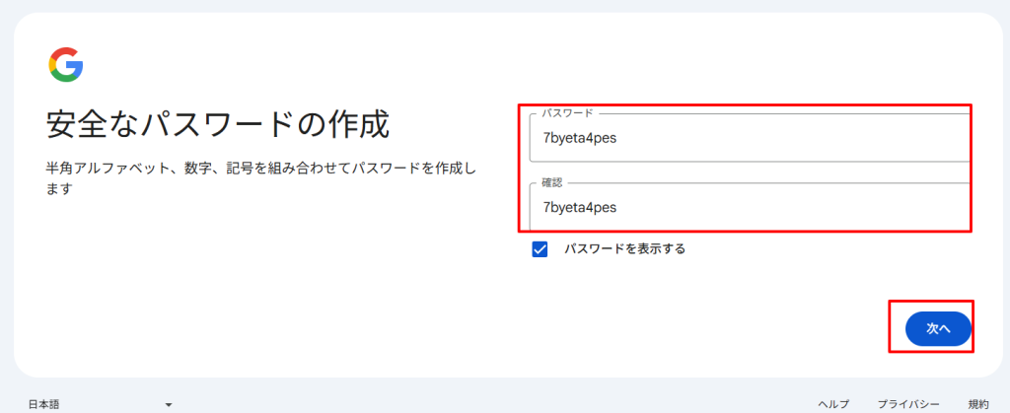
Task: Click the floating 確認 field label
Action: [x=553, y=183]
